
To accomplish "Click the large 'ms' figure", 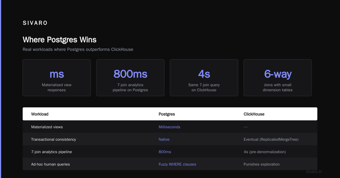I will (x=57, y=74).
